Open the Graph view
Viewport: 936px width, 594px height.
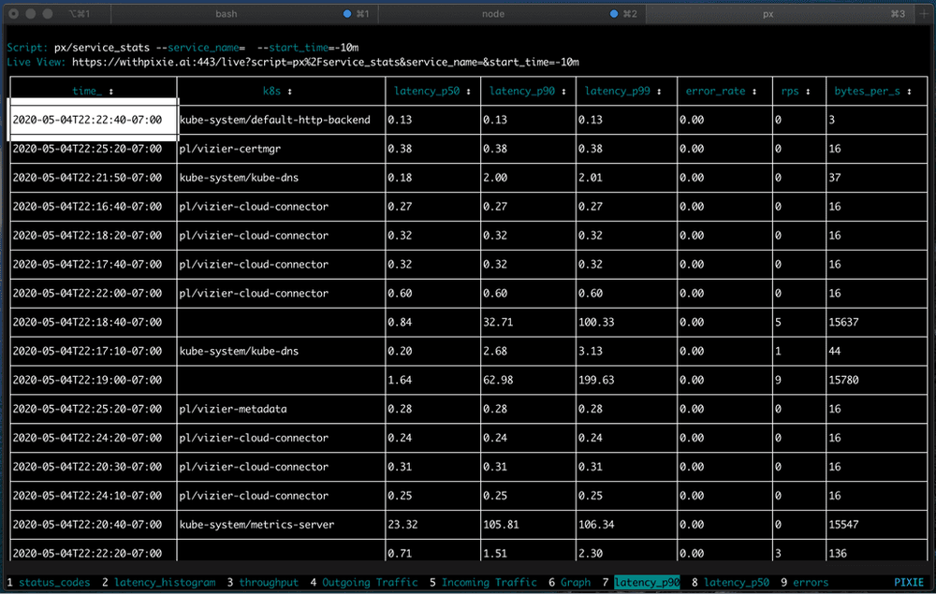pos(576,583)
